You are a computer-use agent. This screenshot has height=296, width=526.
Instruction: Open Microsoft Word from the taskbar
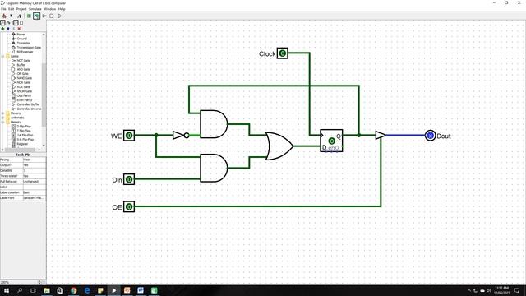click(141, 290)
